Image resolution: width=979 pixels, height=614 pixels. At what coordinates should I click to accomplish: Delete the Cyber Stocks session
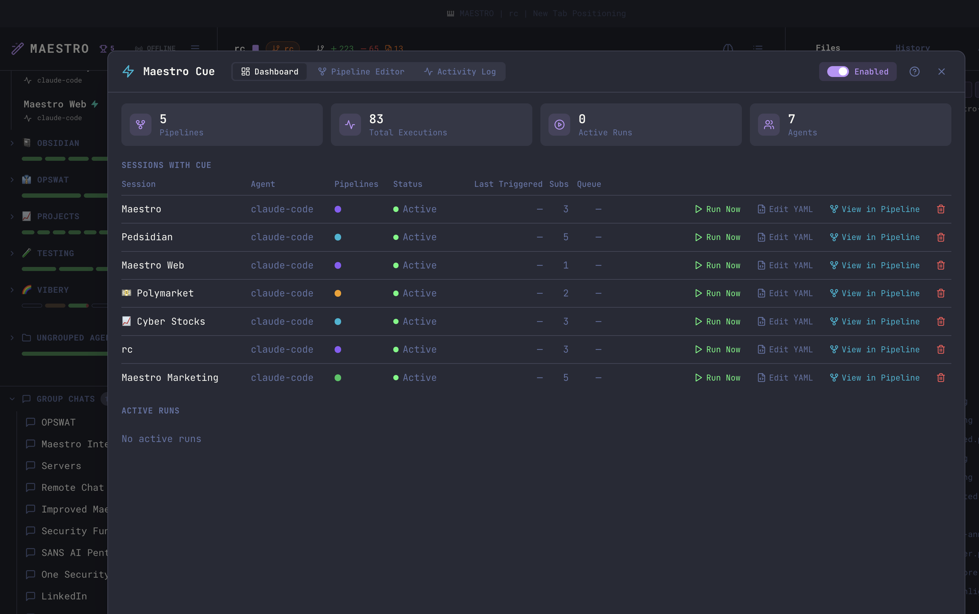941,321
